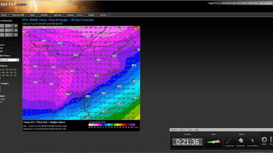Select forecast hour 204
The image size is (273, 153).
[15, 76]
